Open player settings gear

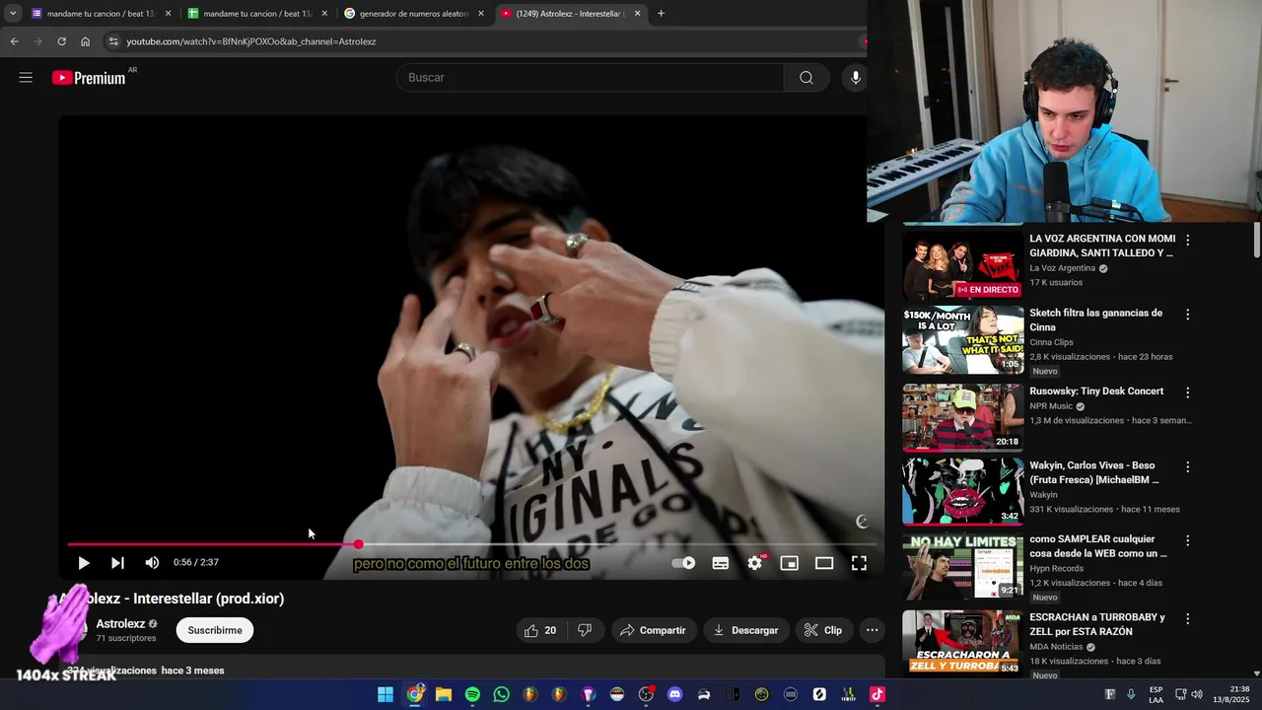click(755, 563)
